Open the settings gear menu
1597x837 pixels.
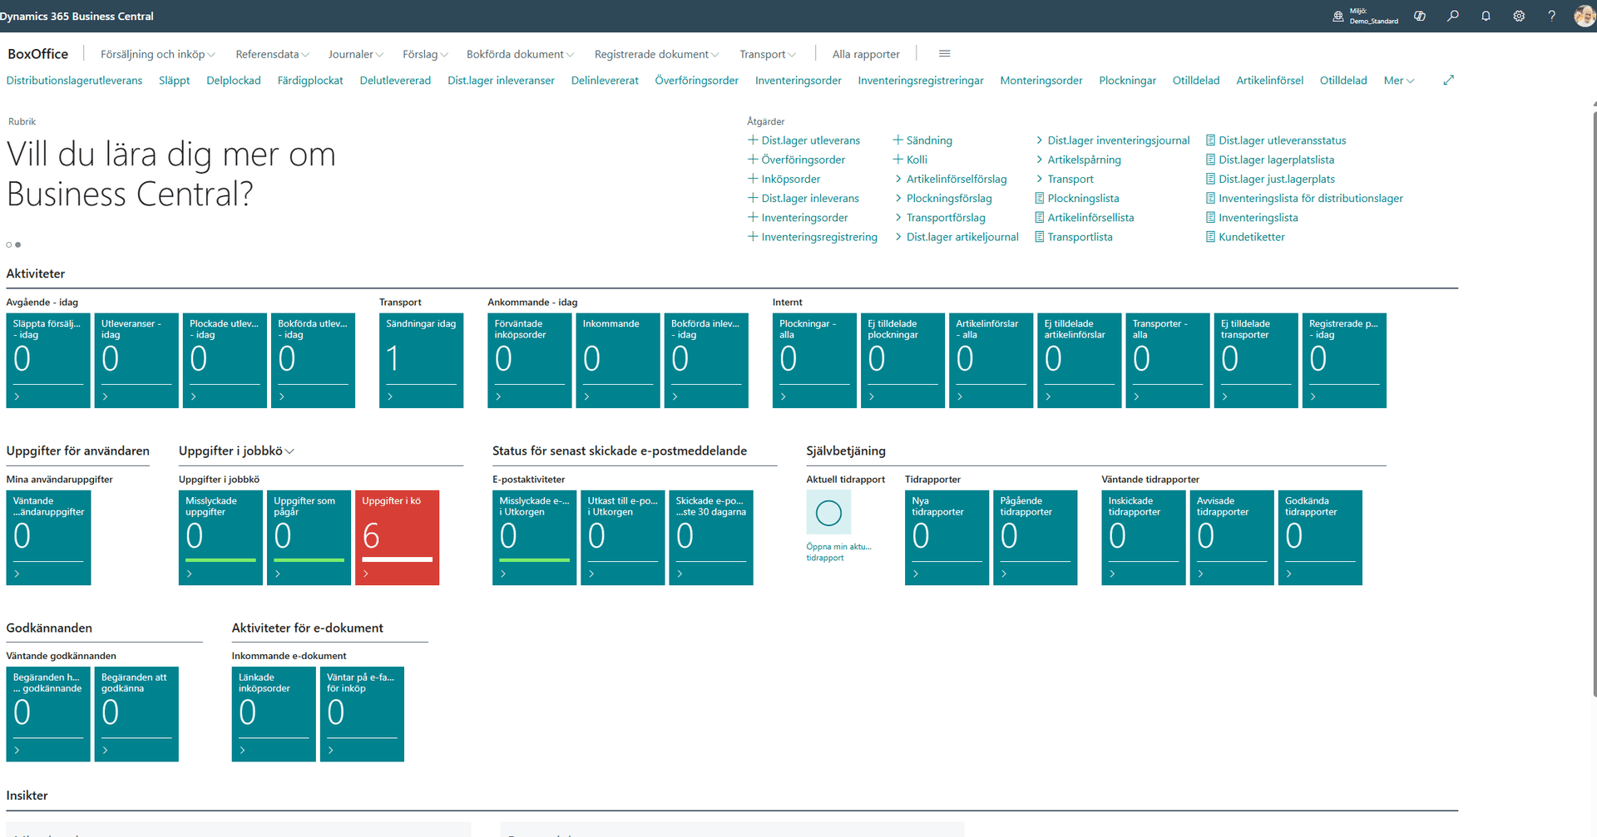pos(1519,16)
